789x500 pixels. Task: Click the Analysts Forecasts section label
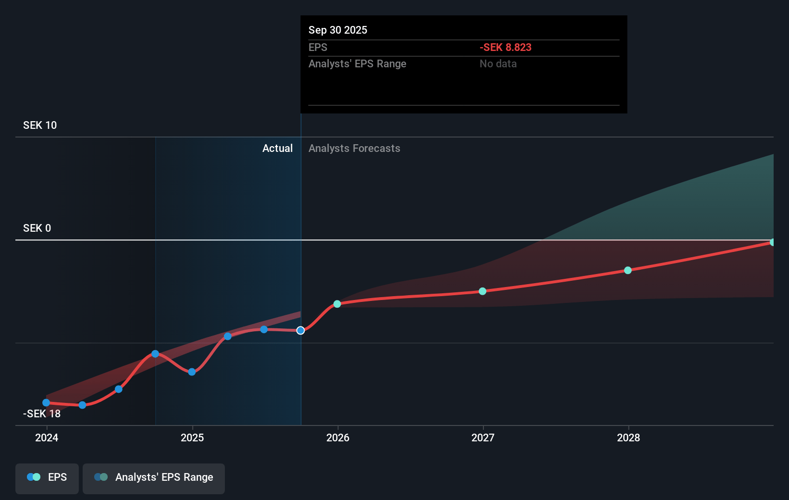[354, 149]
